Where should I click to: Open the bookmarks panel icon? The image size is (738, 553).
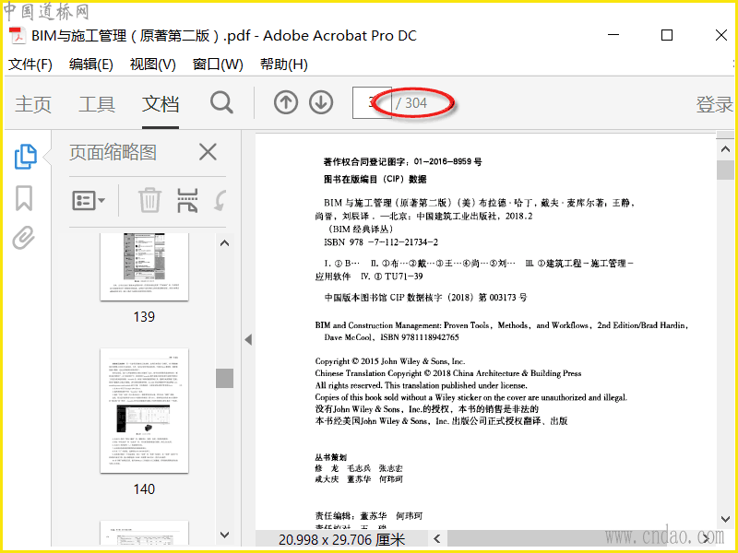tap(24, 198)
